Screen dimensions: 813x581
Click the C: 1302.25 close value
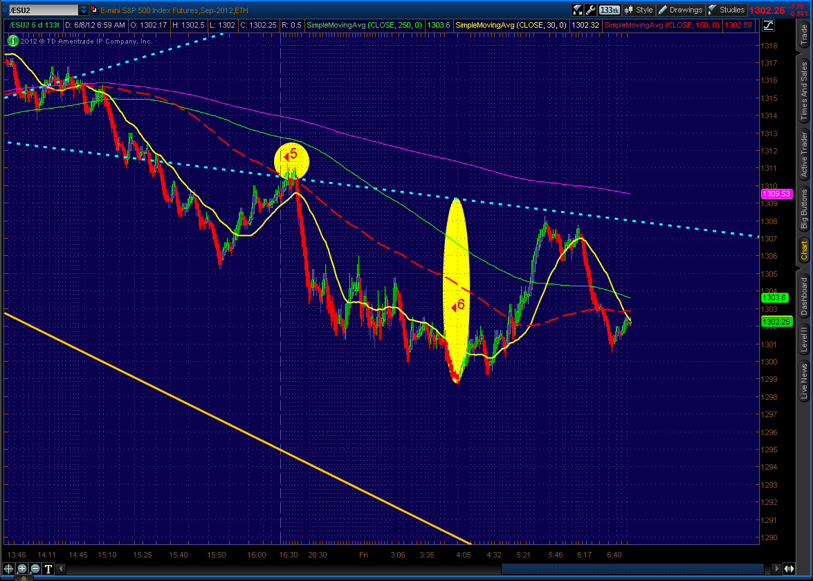click(258, 25)
